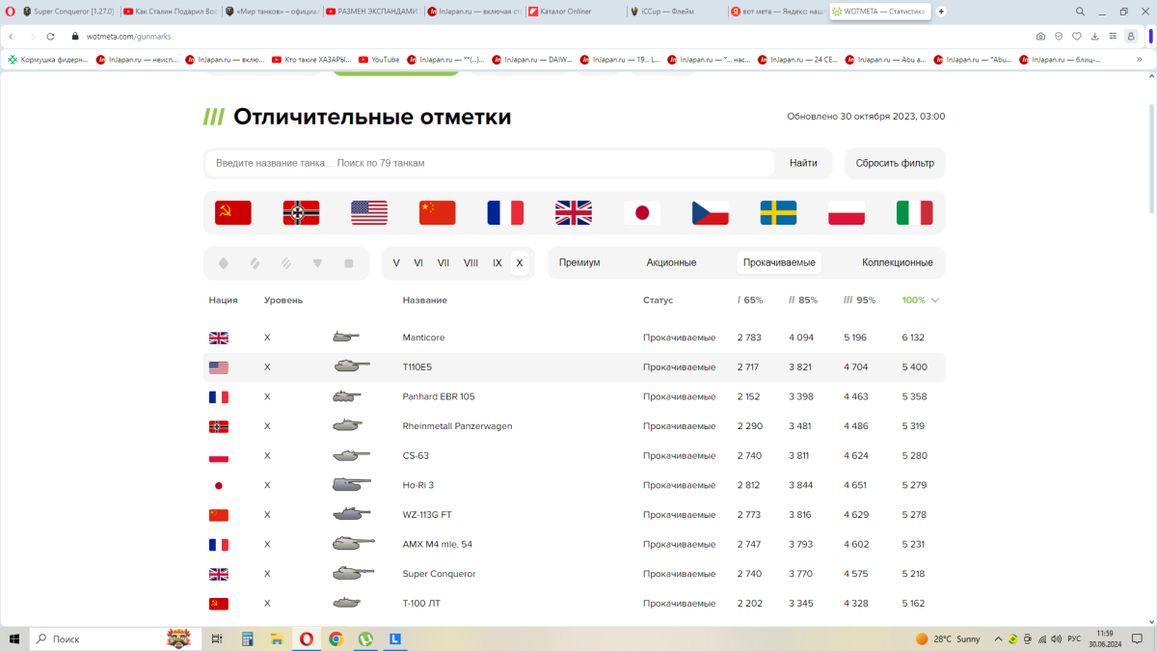The height and width of the screenshot is (651, 1157).
Task: Select tier IX filter
Action: [x=498, y=263]
